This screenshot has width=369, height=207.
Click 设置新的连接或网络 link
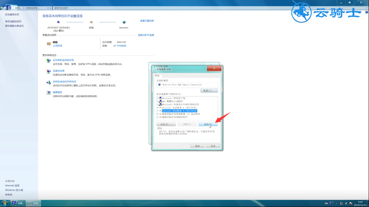63,60
